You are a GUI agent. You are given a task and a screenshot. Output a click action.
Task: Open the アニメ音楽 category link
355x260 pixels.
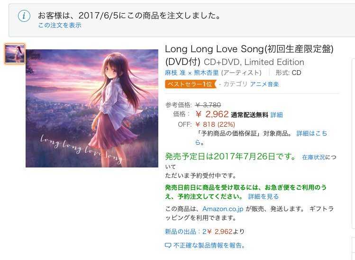264,84
